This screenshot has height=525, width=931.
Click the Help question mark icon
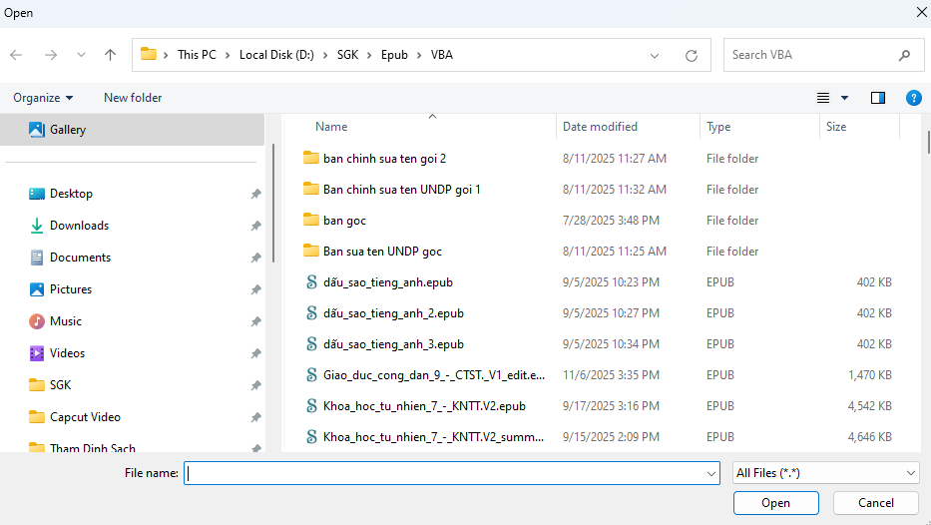(x=913, y=98)
